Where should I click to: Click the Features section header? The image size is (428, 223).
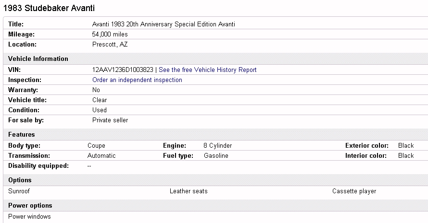[21, 135]
